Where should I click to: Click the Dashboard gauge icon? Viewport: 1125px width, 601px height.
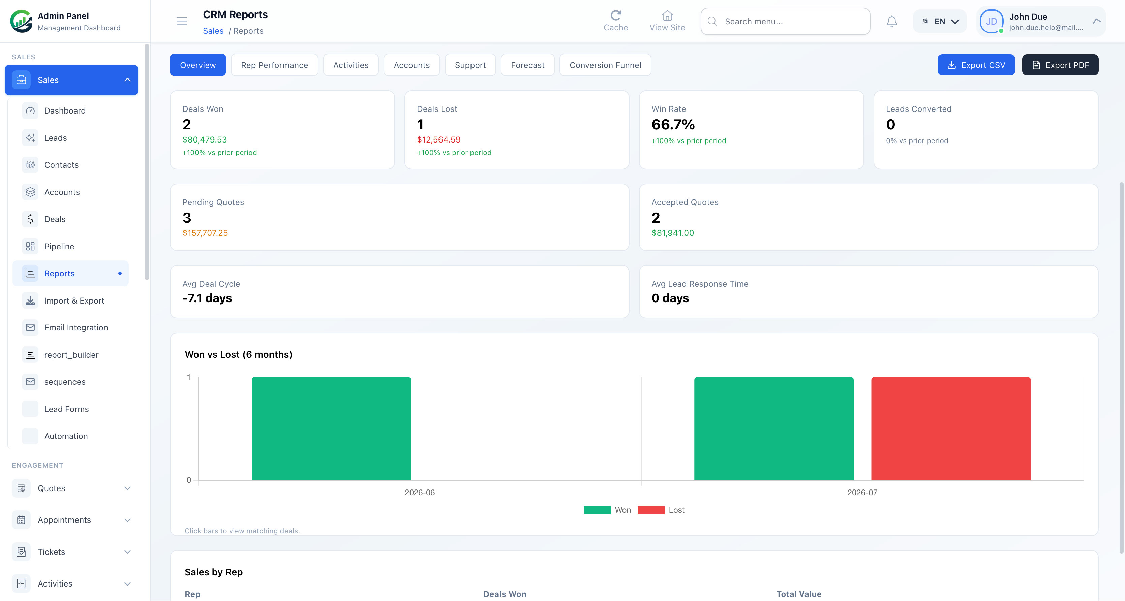30,110
